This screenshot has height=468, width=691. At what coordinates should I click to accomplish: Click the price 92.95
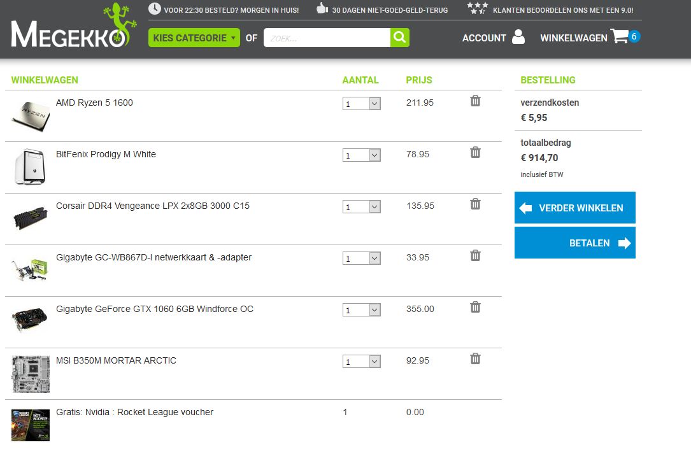click(x=418, y=360)
